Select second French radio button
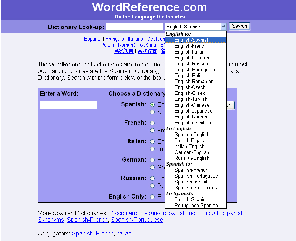The width and height of the screenshot is (296, 241). [152, 130]
